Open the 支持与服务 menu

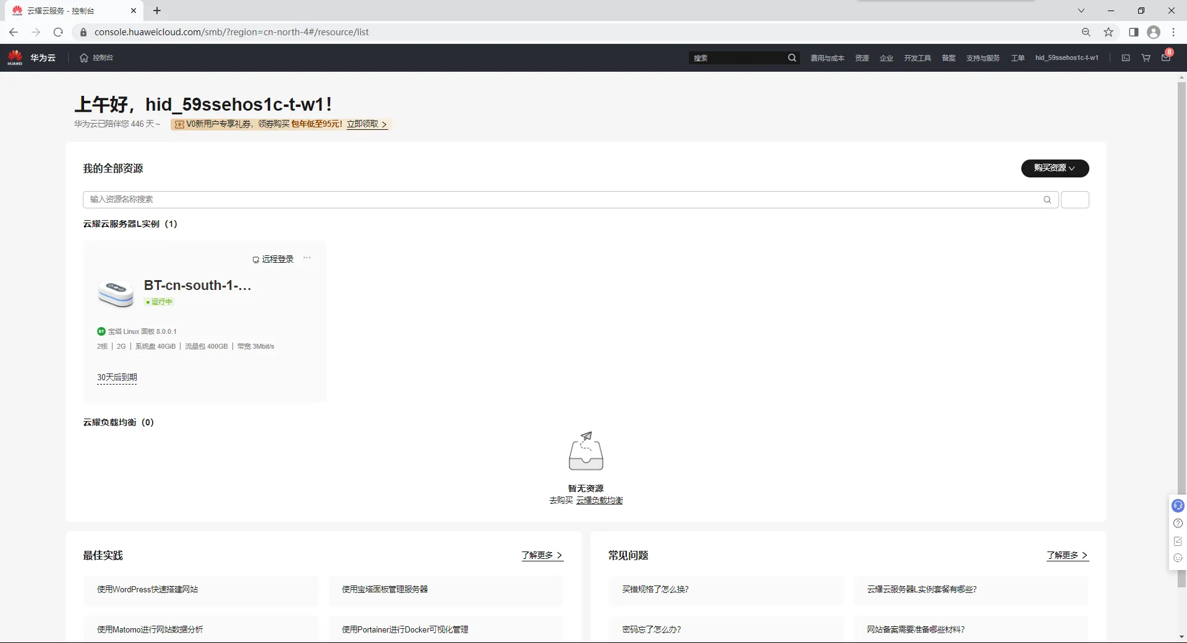[983, 57]
